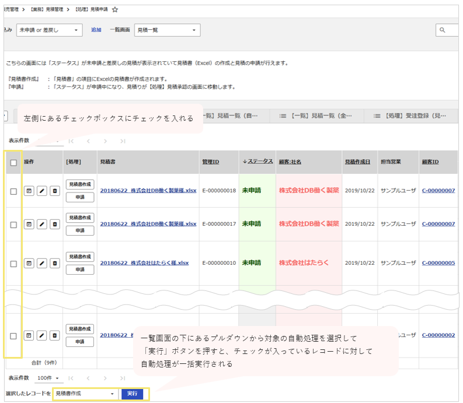Click the pencil edit icon for record E-000000017

point(42,224)
